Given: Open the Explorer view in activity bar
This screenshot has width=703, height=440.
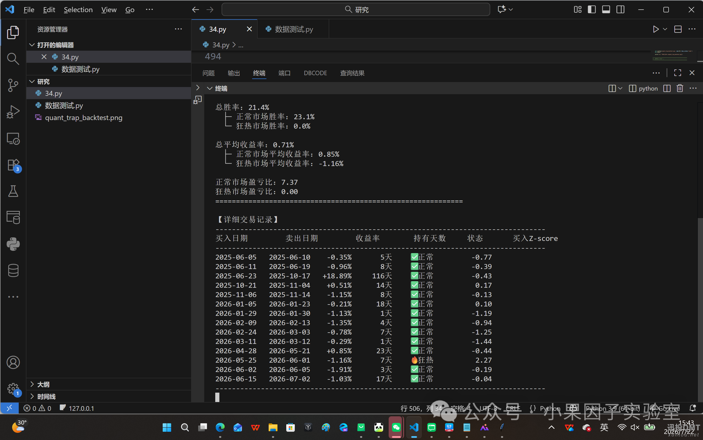Looking at the screenshot, I should (13, 32).
